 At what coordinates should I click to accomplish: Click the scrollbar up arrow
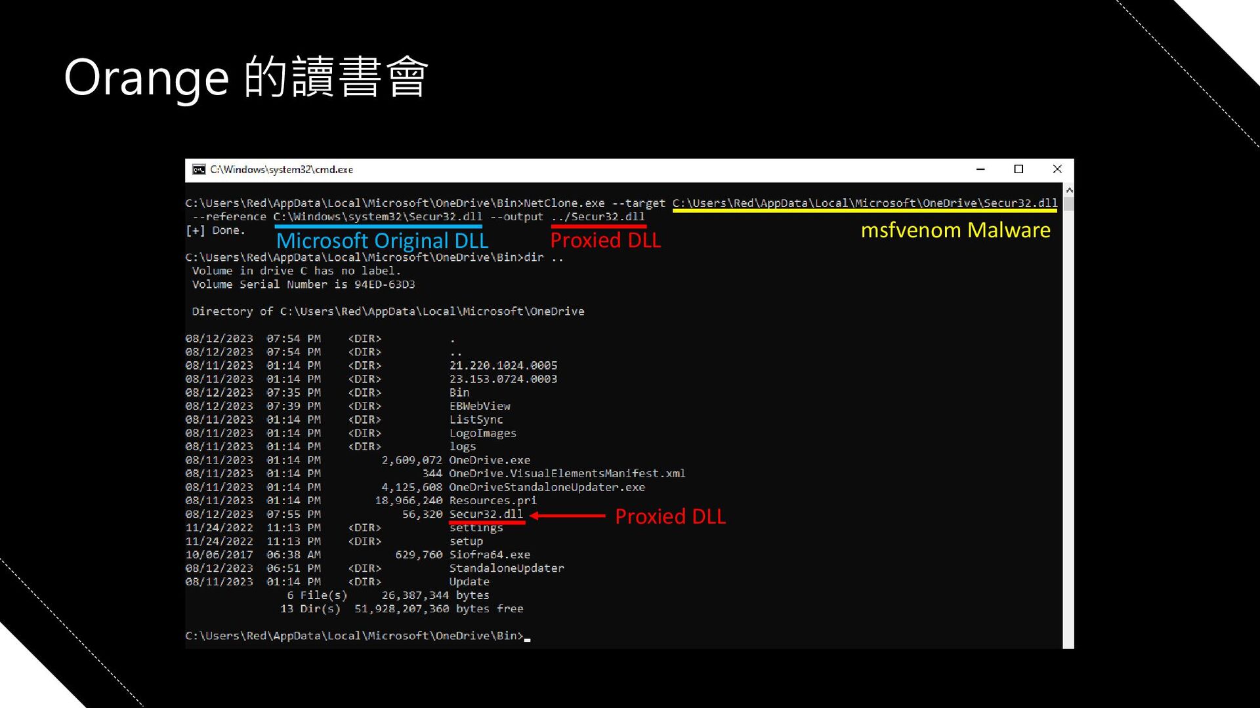(1069, 190)
